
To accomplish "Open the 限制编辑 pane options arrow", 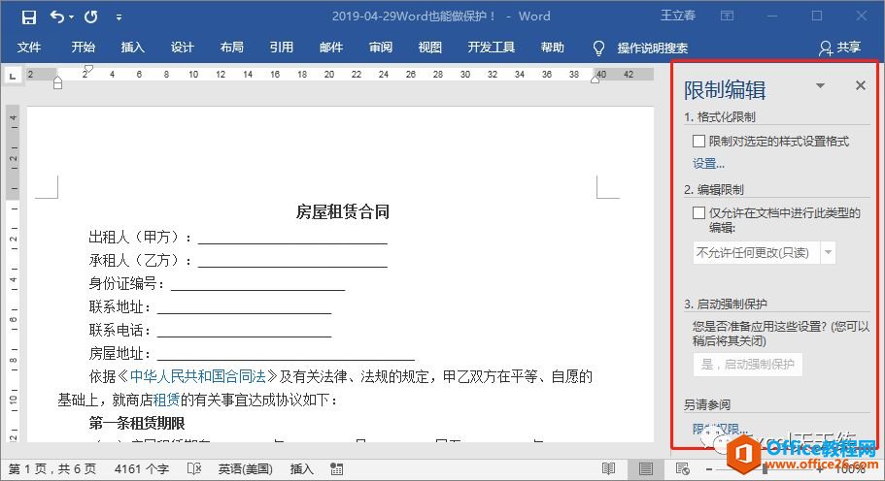I will point(820,86).
